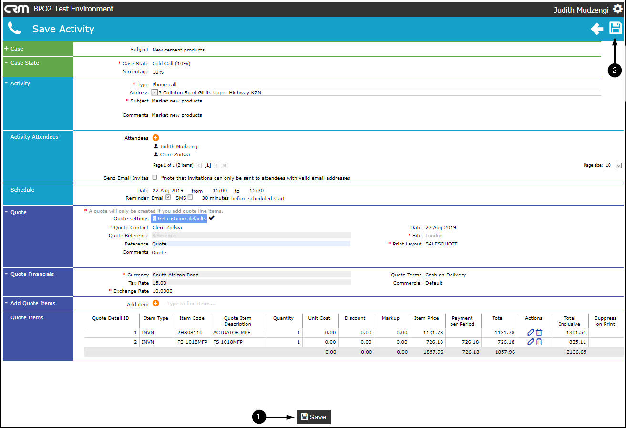The image size is (626, 428).
Task: Enable the SMS reminder checkbox
Action: (190, 197)
